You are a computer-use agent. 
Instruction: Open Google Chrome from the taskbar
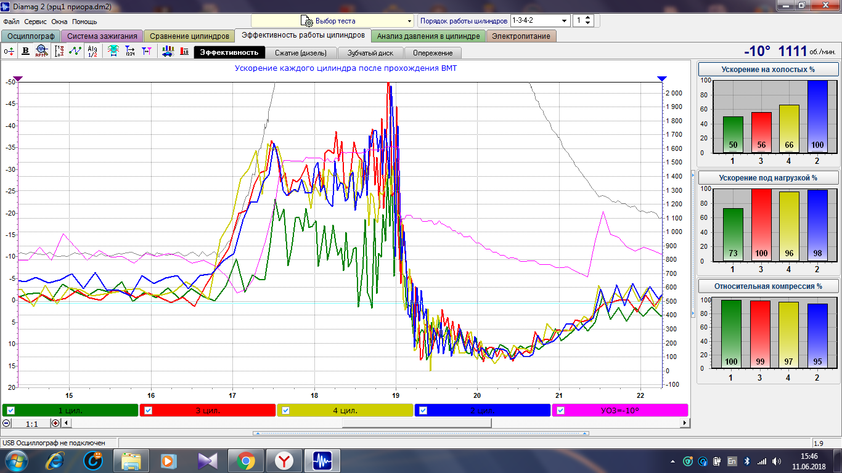245,460
